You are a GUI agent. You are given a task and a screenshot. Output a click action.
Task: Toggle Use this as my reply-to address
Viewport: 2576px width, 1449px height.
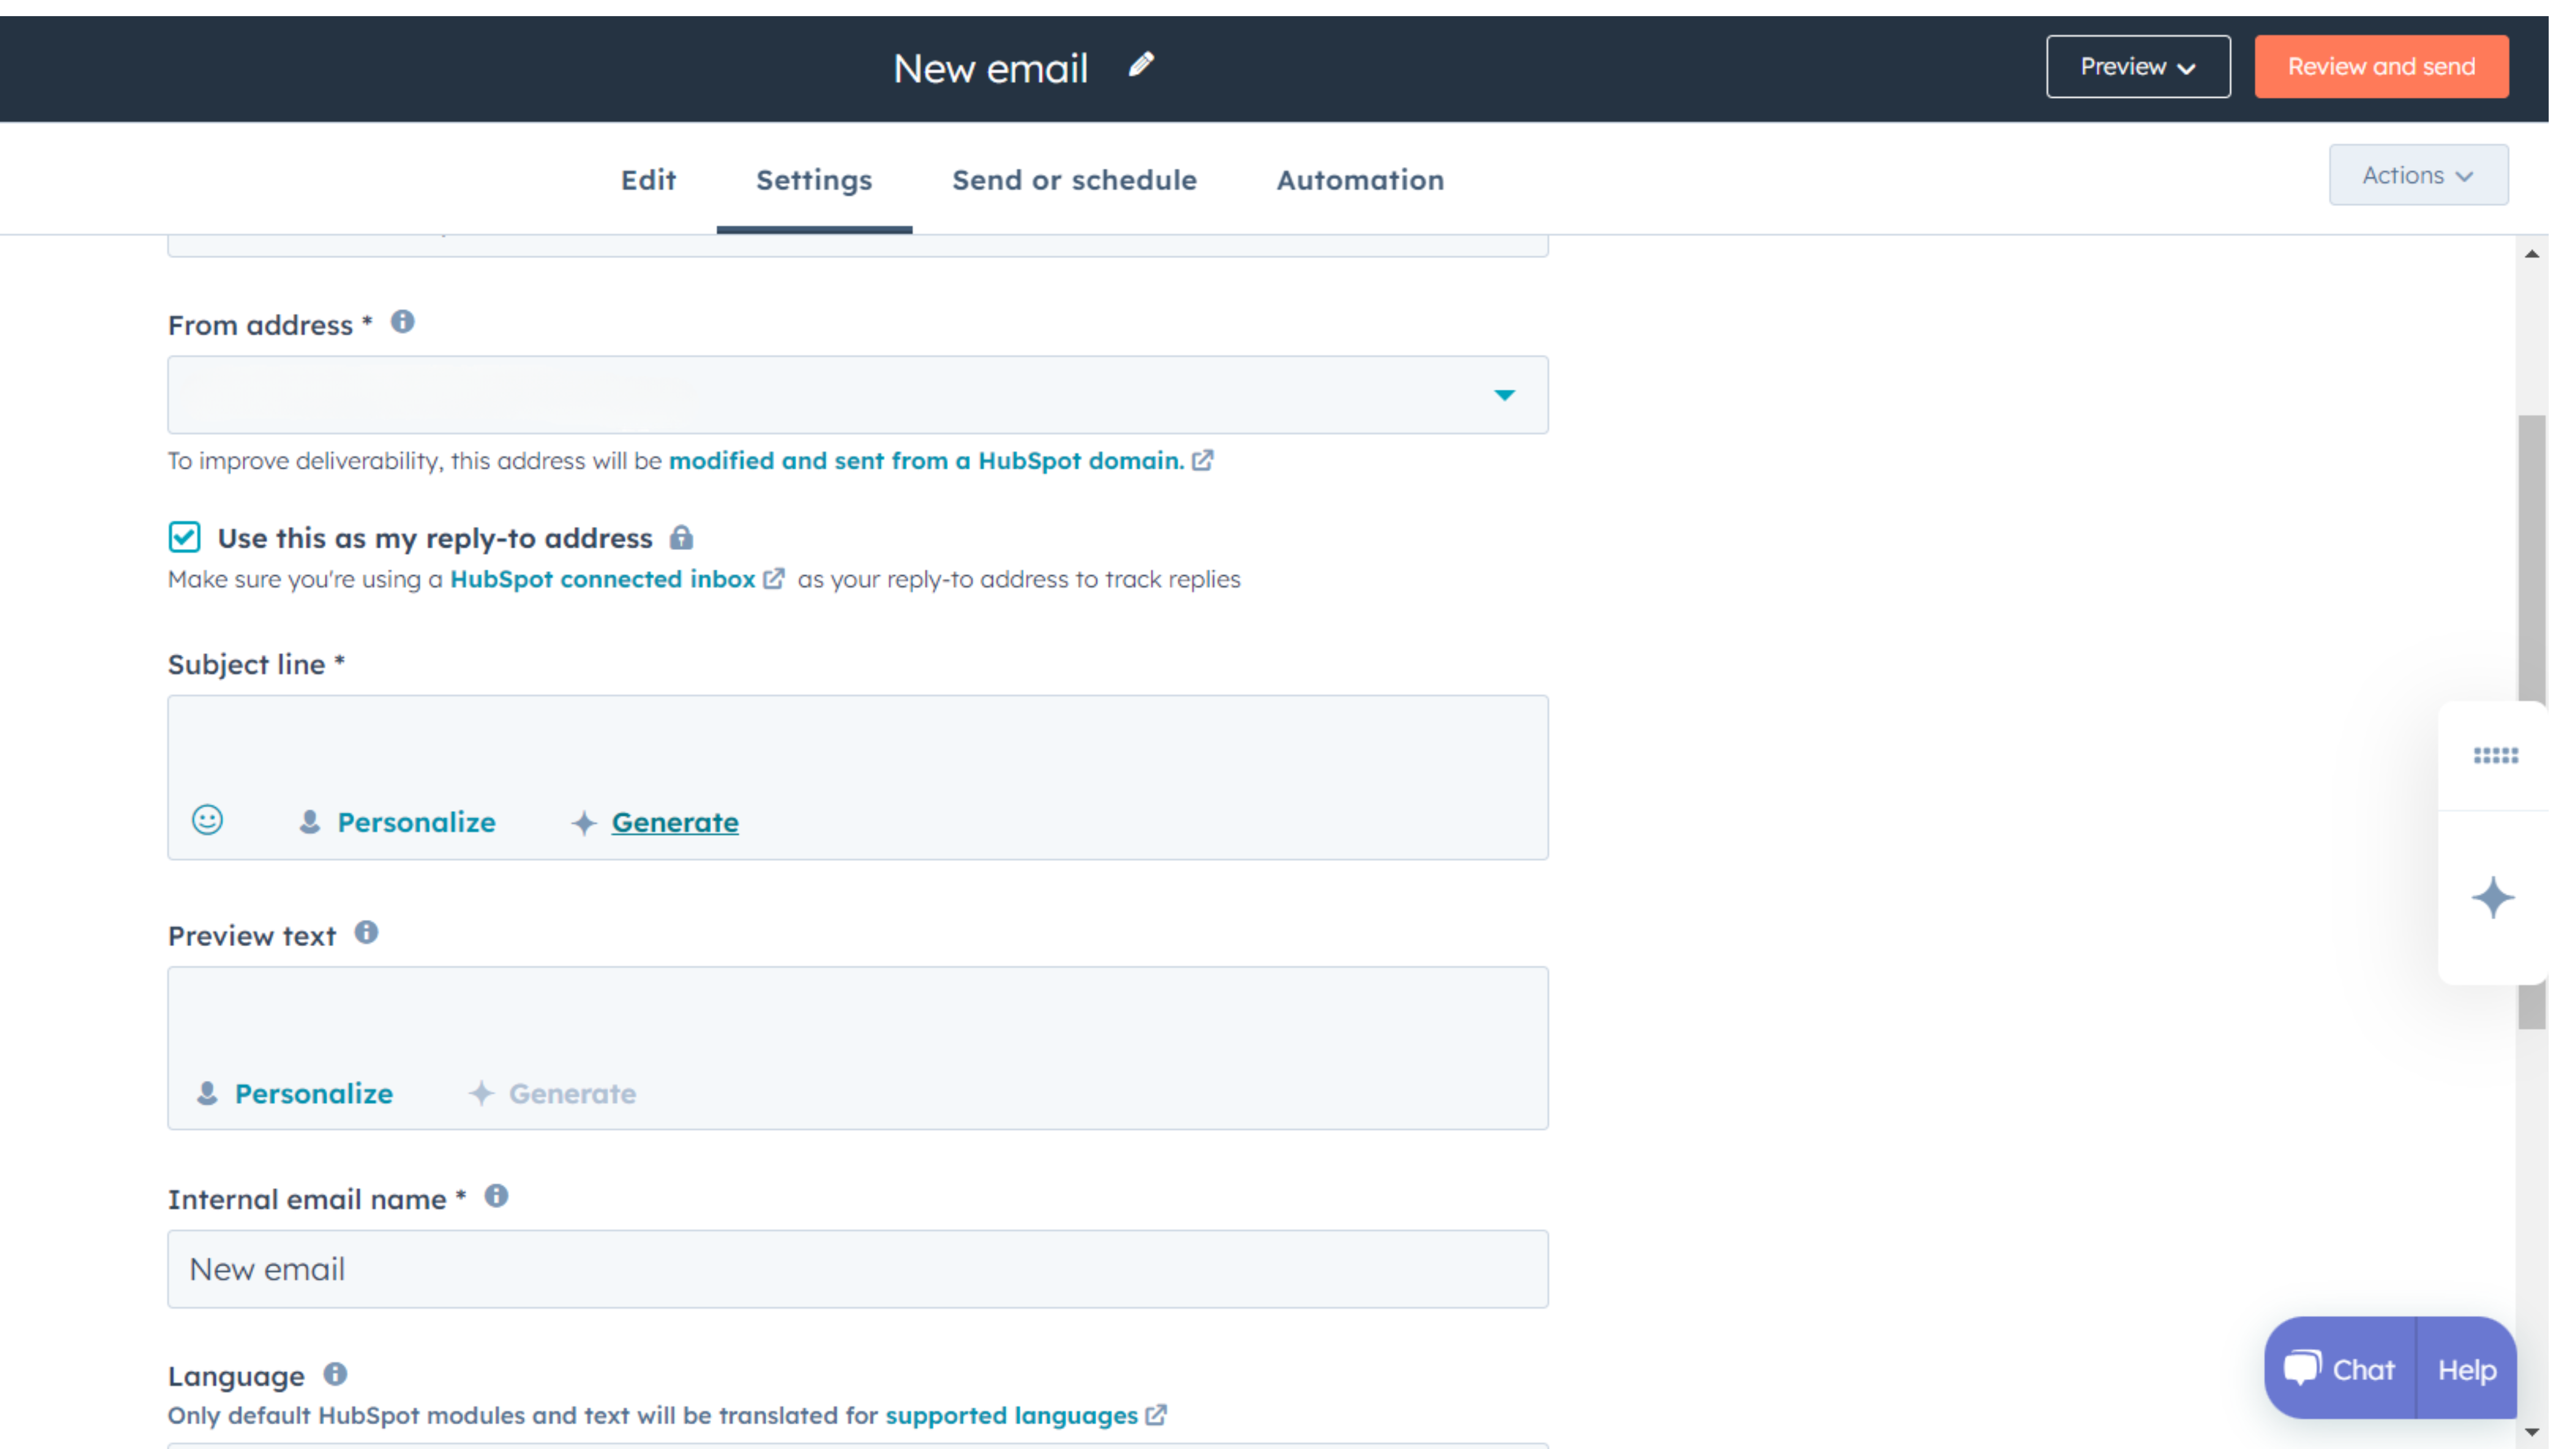pos(185,537)
